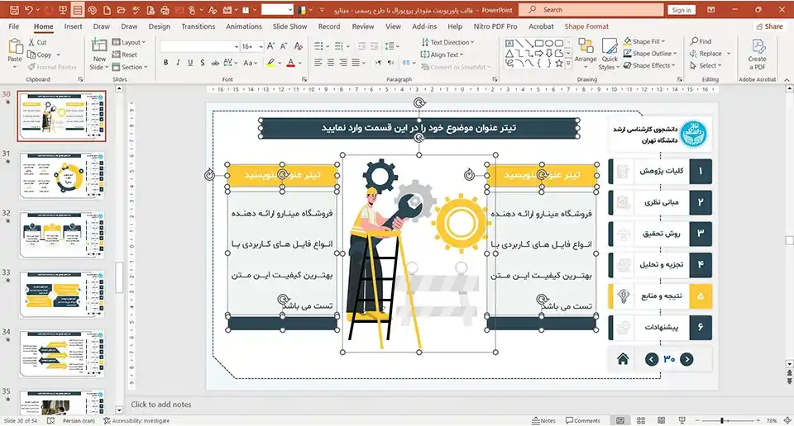Open the Layout dropdown
This screenshot has width=794, height=426.
pyautogui.click(x=129, y=42)
